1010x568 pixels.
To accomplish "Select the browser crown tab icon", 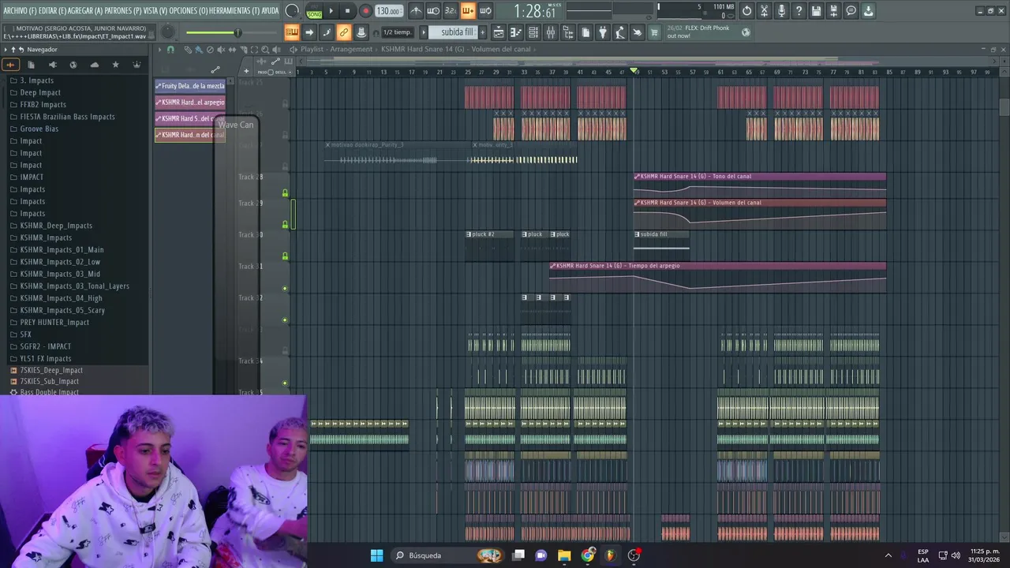I will [137, 65].
